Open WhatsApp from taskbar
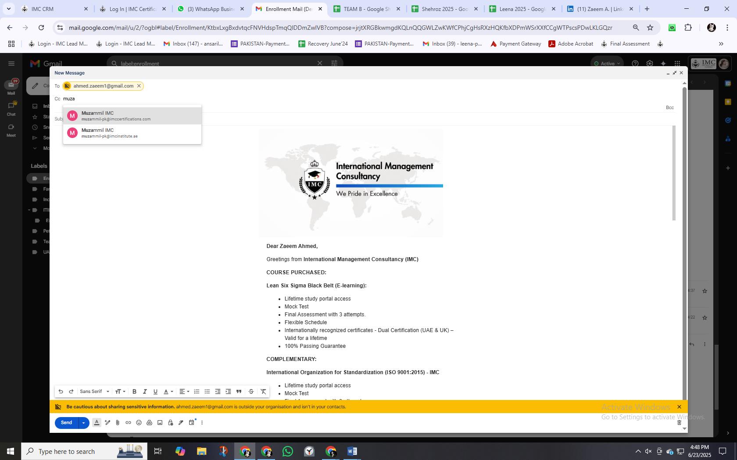The height and width of the screenshot is (460, 737). coord(288,451)
